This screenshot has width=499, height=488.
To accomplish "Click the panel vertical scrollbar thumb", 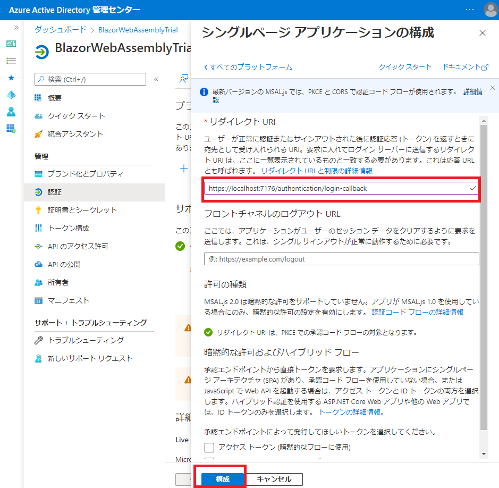I will pyautogui.click(x=484, y=277).
